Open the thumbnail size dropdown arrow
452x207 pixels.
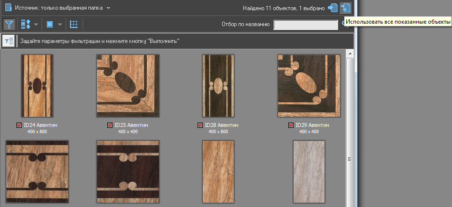click(x=60, y=24)
